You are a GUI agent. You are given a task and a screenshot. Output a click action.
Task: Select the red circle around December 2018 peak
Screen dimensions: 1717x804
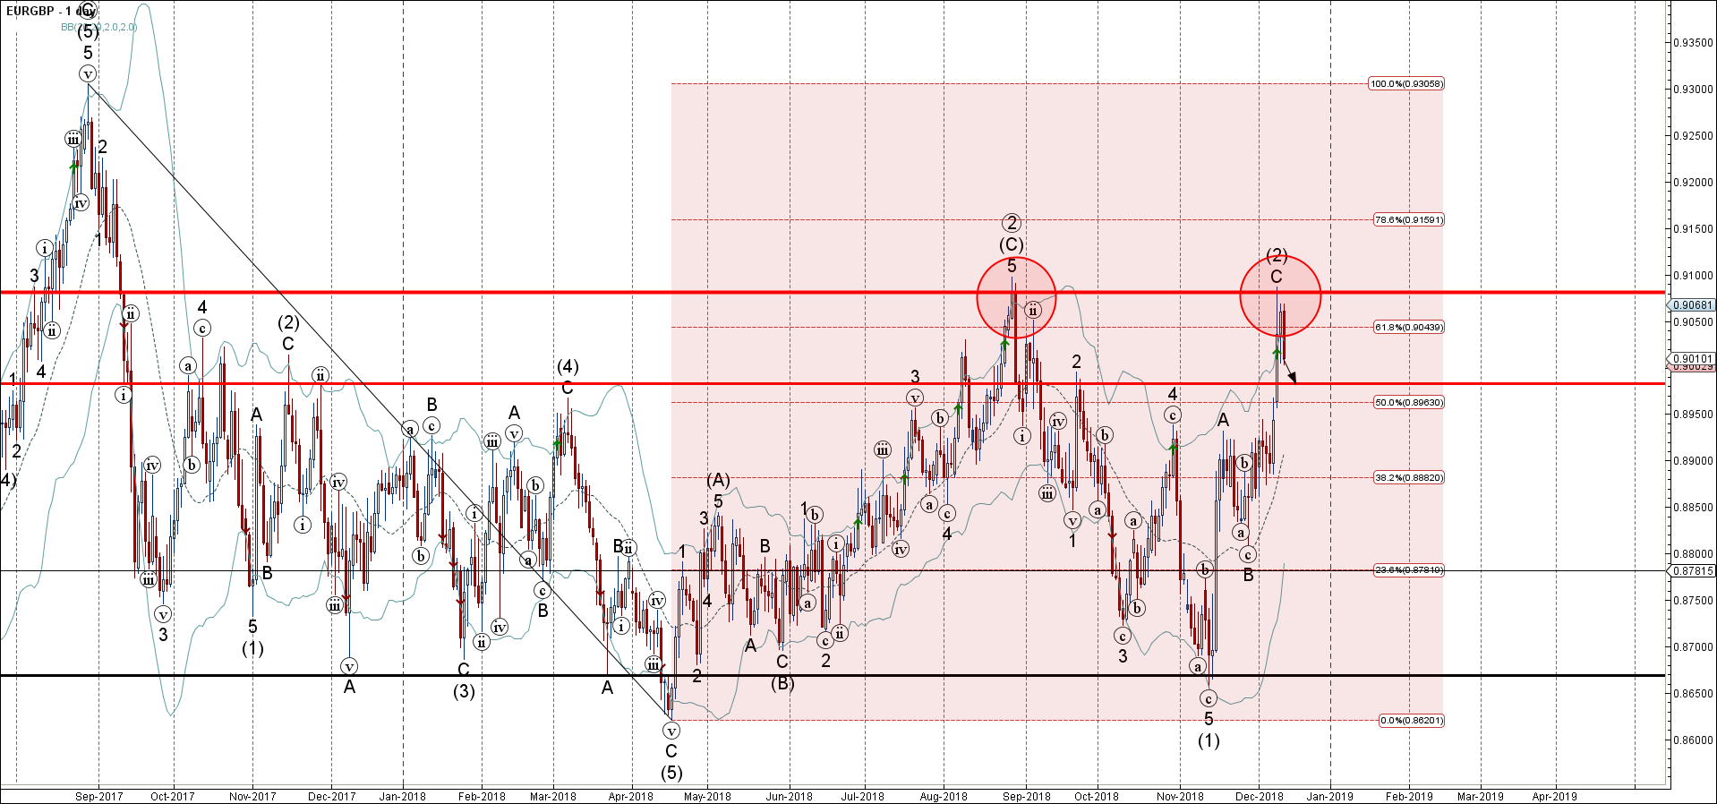coord(1280,295)
